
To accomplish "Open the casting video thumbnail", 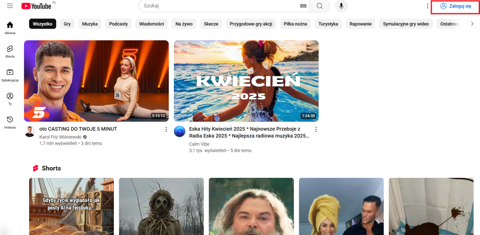I will [x=97, y=81].
